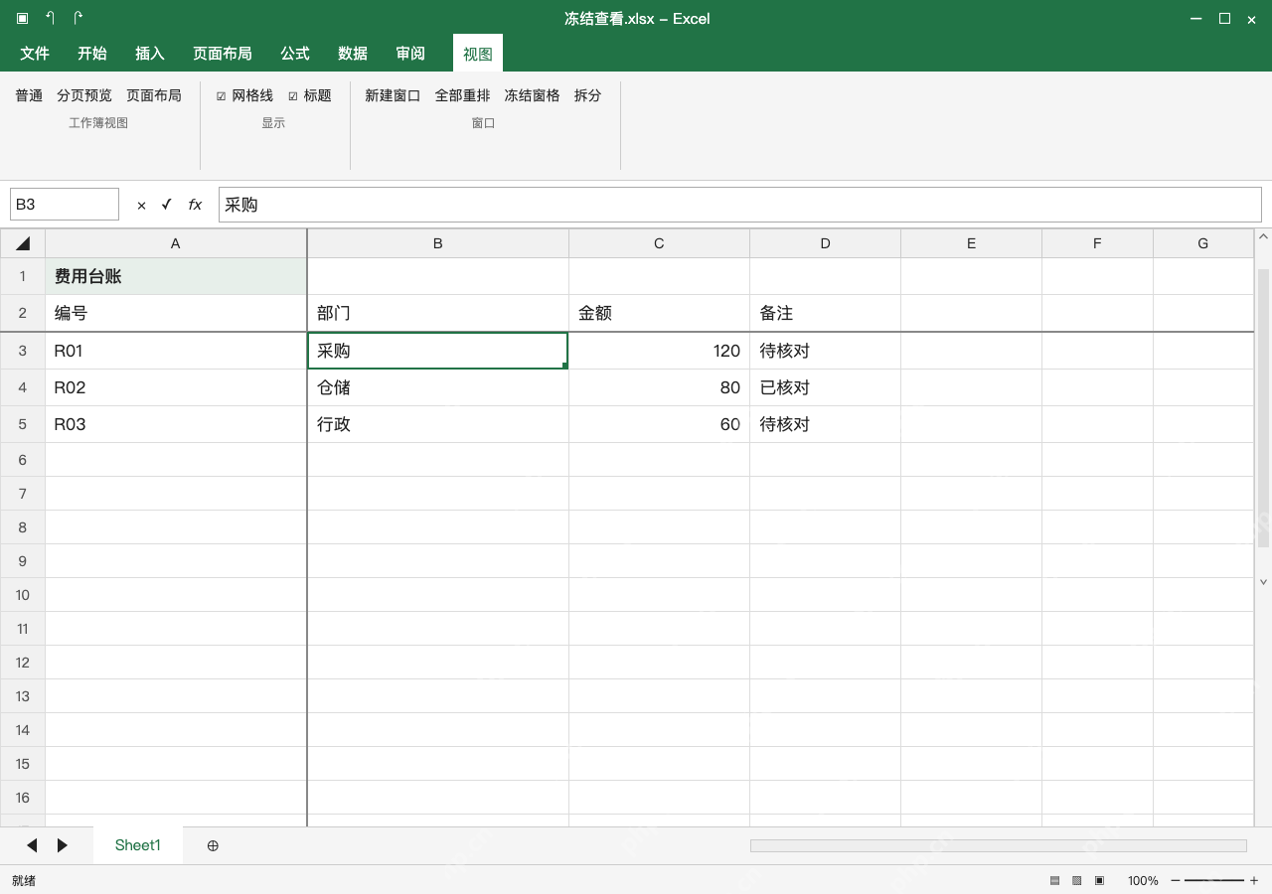Click the Name Box showing B3

point(65,205)
